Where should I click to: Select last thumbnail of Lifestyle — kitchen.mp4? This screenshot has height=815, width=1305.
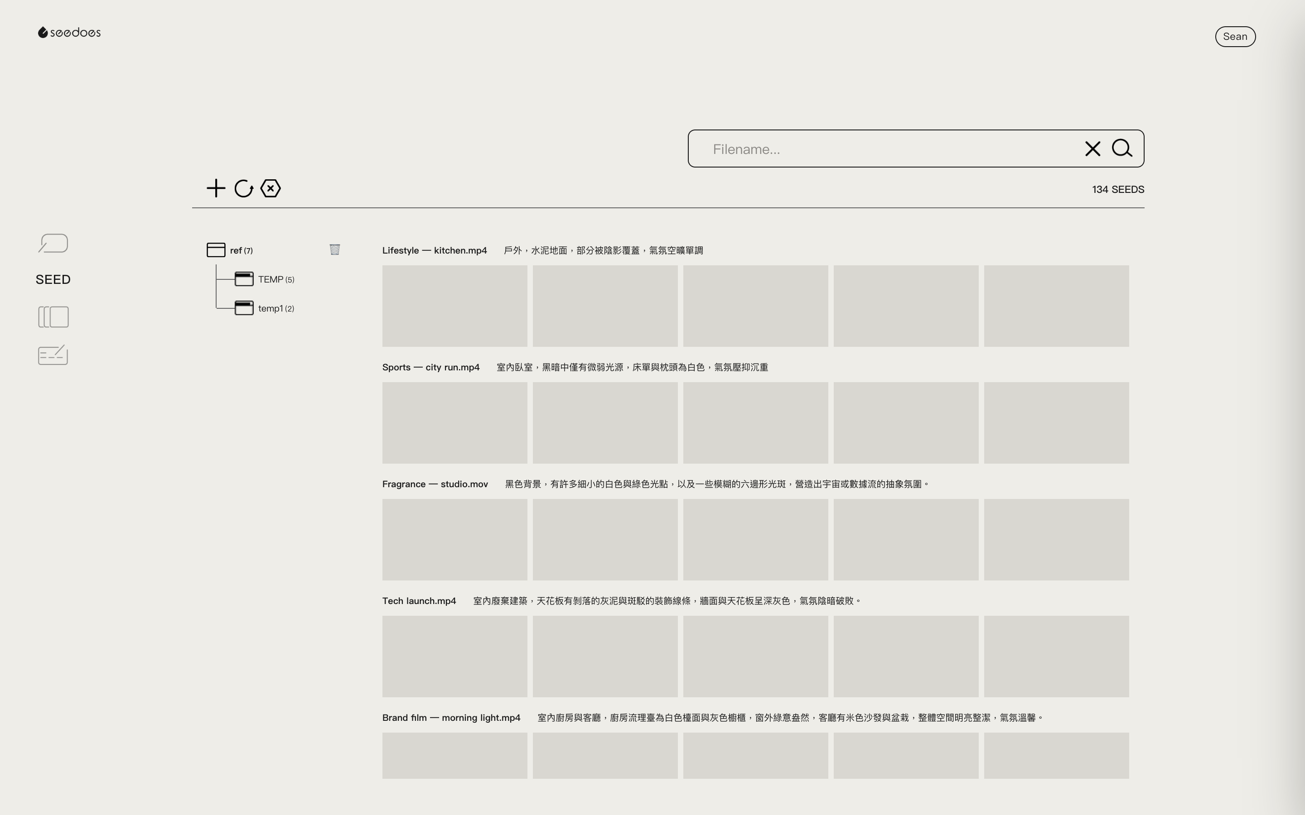1056,306
